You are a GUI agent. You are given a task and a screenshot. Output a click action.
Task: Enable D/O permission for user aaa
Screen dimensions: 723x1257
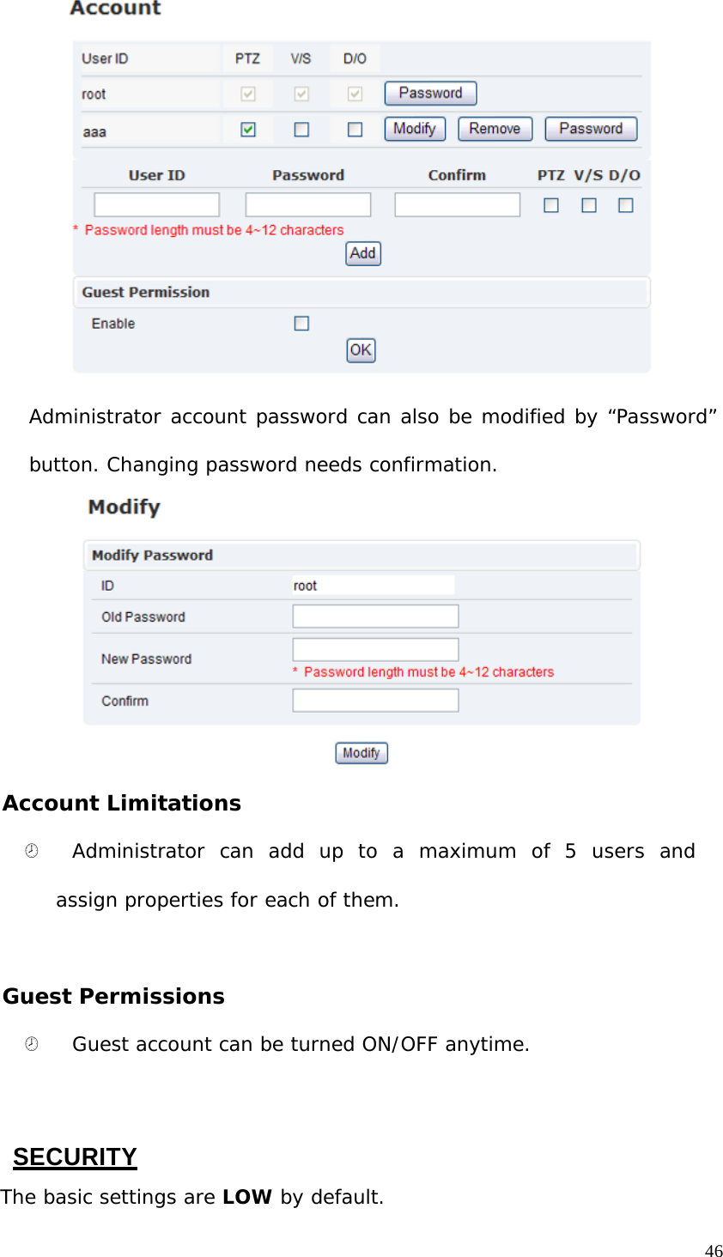354,127
